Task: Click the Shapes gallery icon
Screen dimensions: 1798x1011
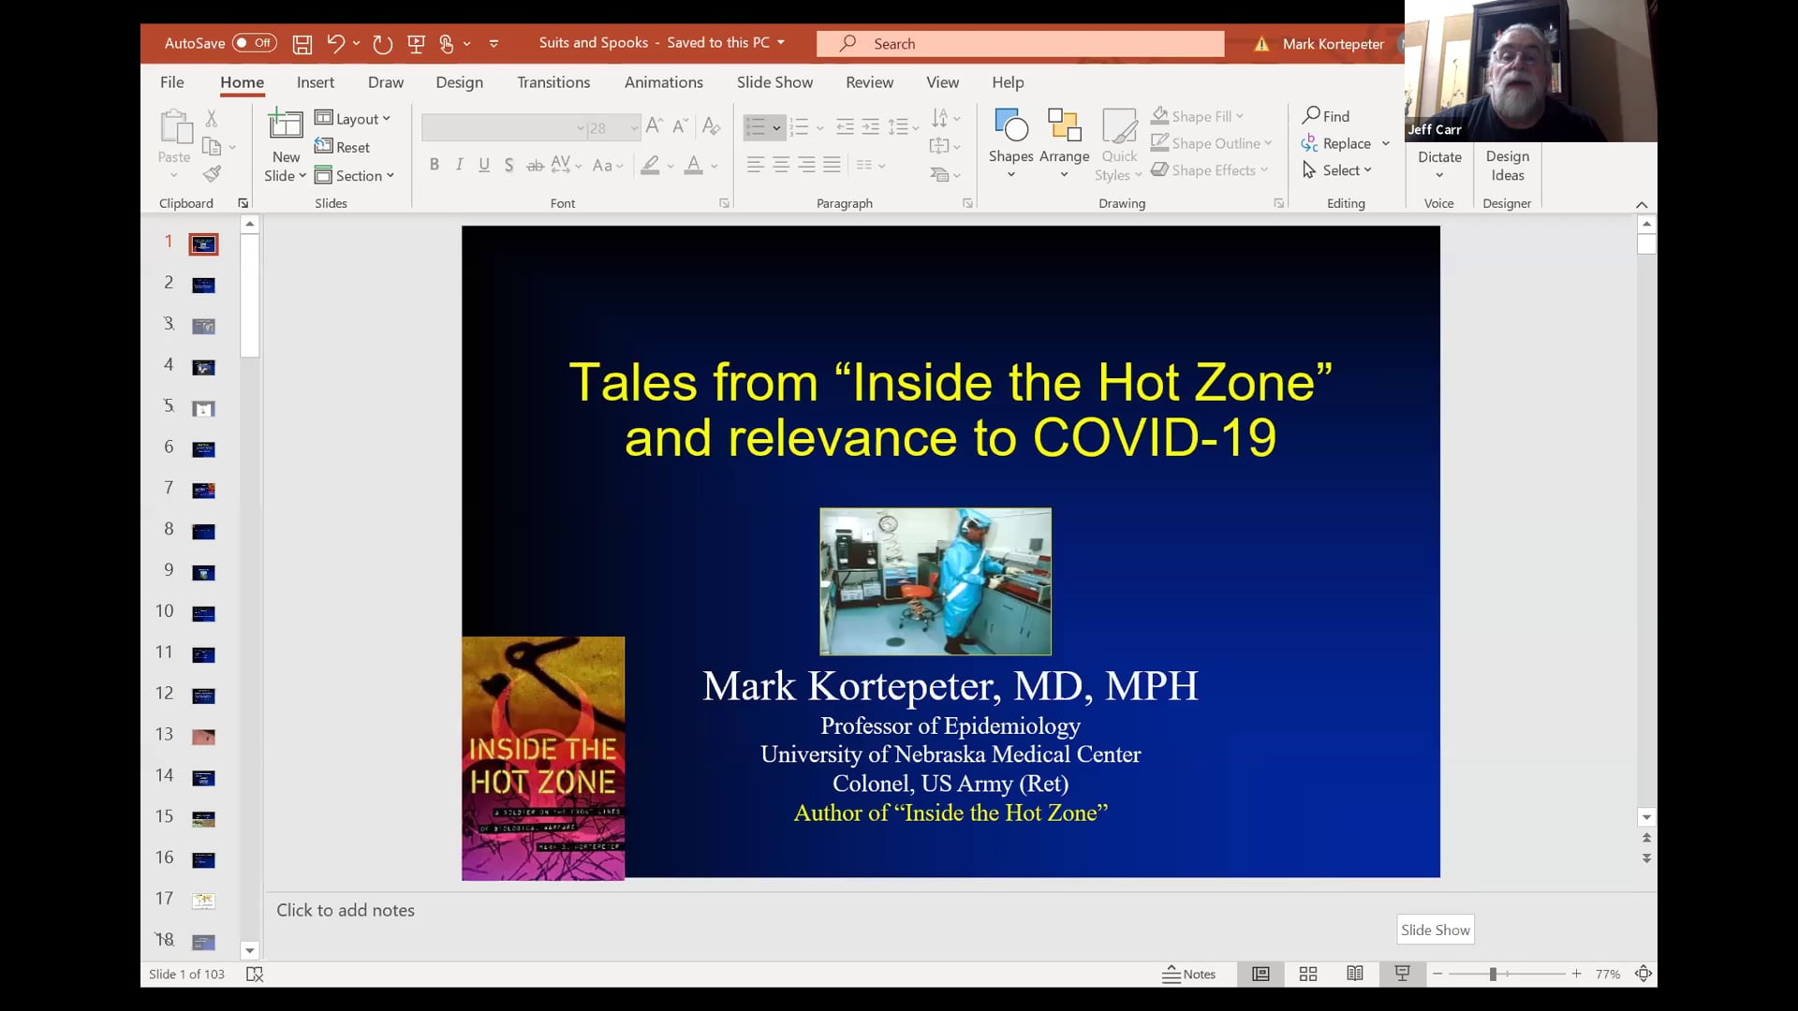Action: pos(1010,125)
